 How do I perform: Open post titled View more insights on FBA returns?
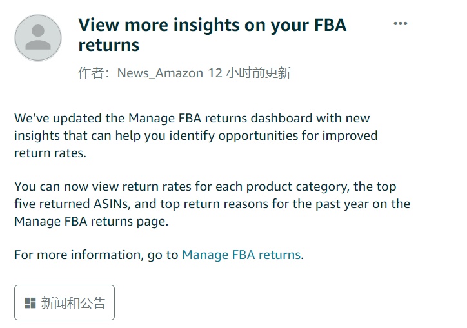point(212,35)
